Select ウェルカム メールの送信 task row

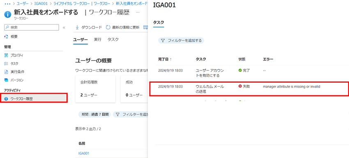[249, 89]
